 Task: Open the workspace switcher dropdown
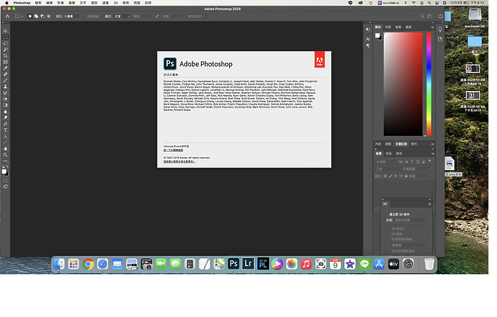tap(430, 16)
